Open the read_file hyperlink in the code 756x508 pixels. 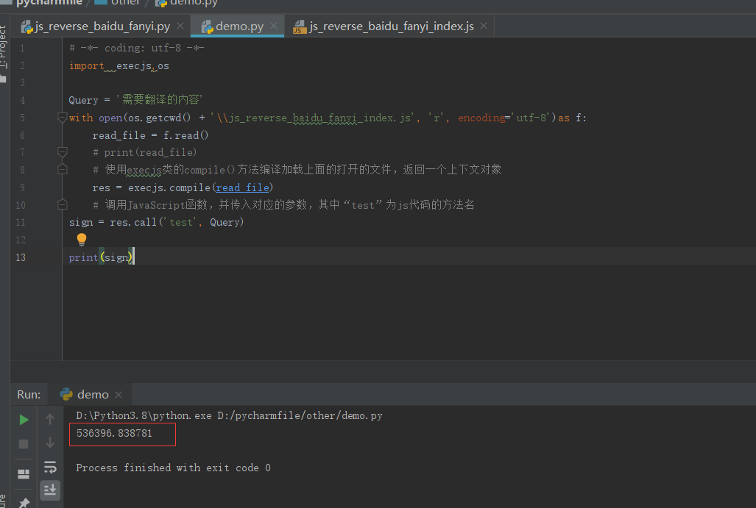point(242,187)
